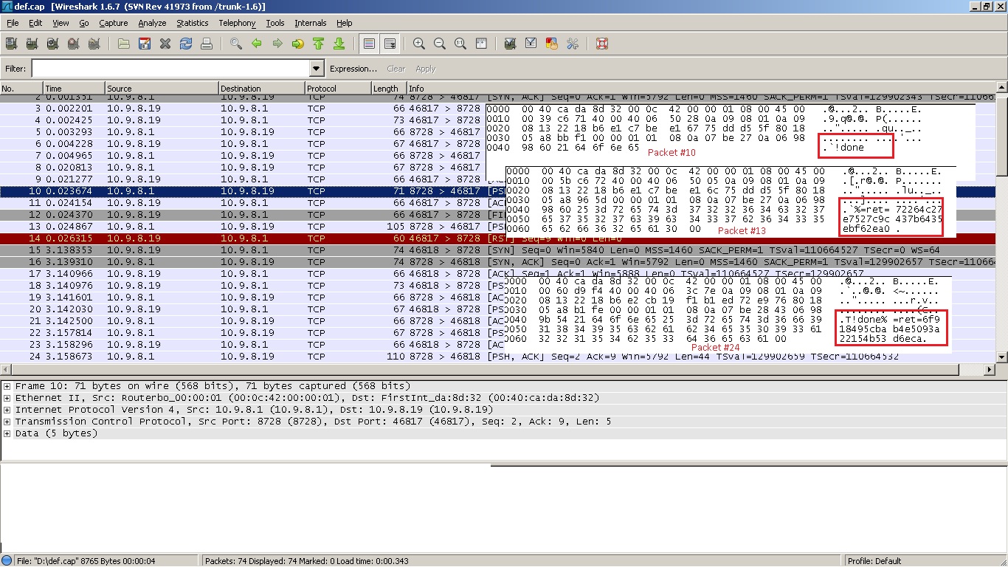The width and height of the screenshot is (1008, 567).
Task: Open Wireshark preferences from toolbar
Action: tap(572, 44)
